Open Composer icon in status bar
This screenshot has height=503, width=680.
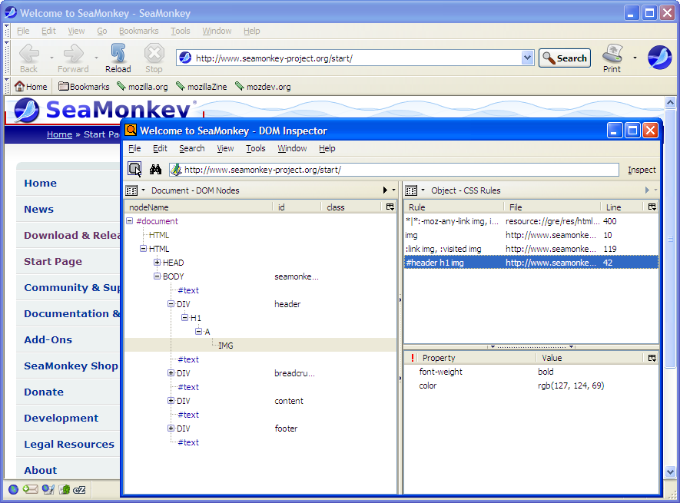tap(48, 489)
